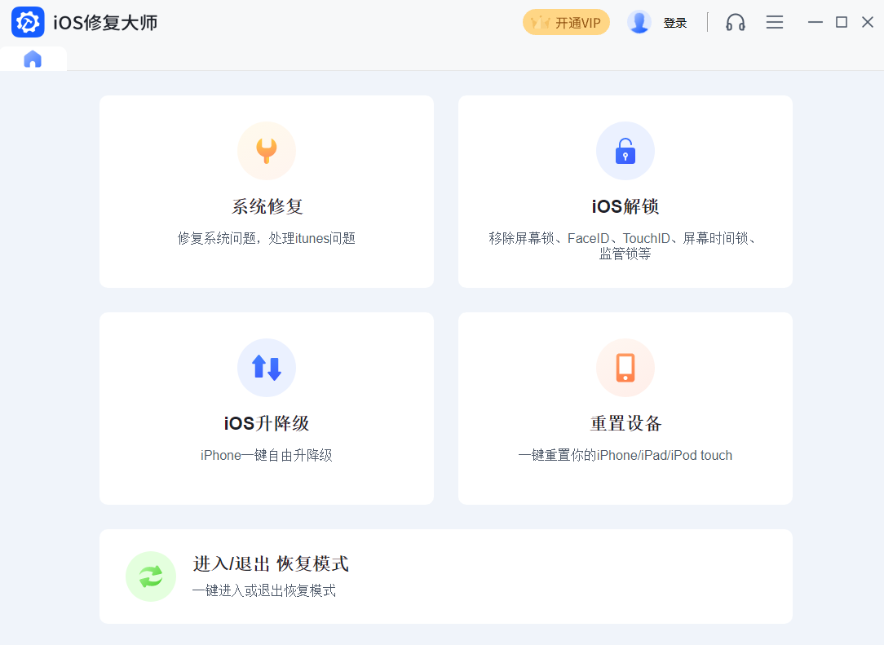Click the blue up-down arrows upgrade icon

click(x=267, y=368)
